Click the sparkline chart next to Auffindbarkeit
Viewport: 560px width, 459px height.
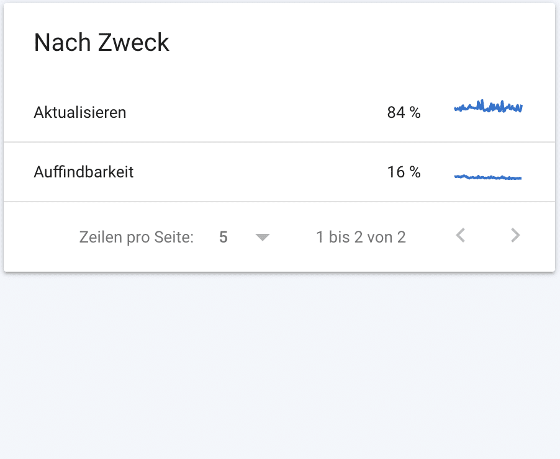488,177
